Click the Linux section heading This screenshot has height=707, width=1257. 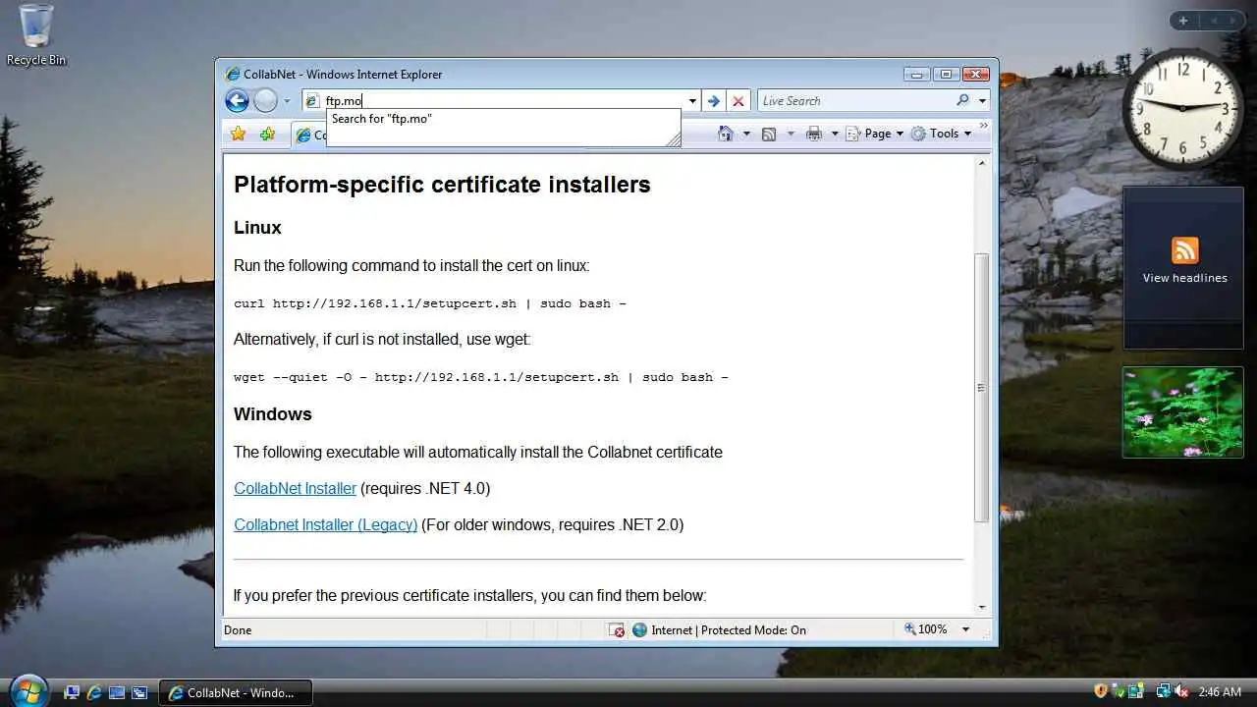[x=257, y=228]
